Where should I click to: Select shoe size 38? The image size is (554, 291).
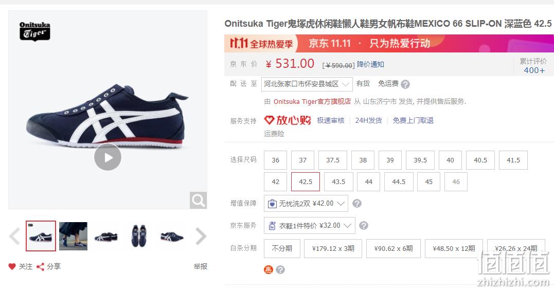click(363, 160)
